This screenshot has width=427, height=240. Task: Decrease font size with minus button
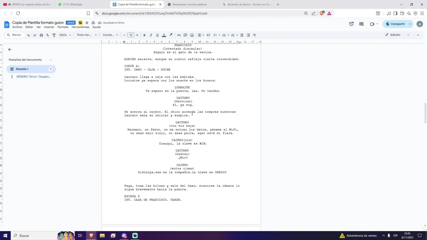tap(124, 35)
